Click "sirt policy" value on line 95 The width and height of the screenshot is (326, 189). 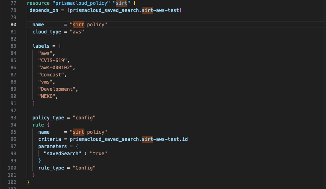point(88,132)
